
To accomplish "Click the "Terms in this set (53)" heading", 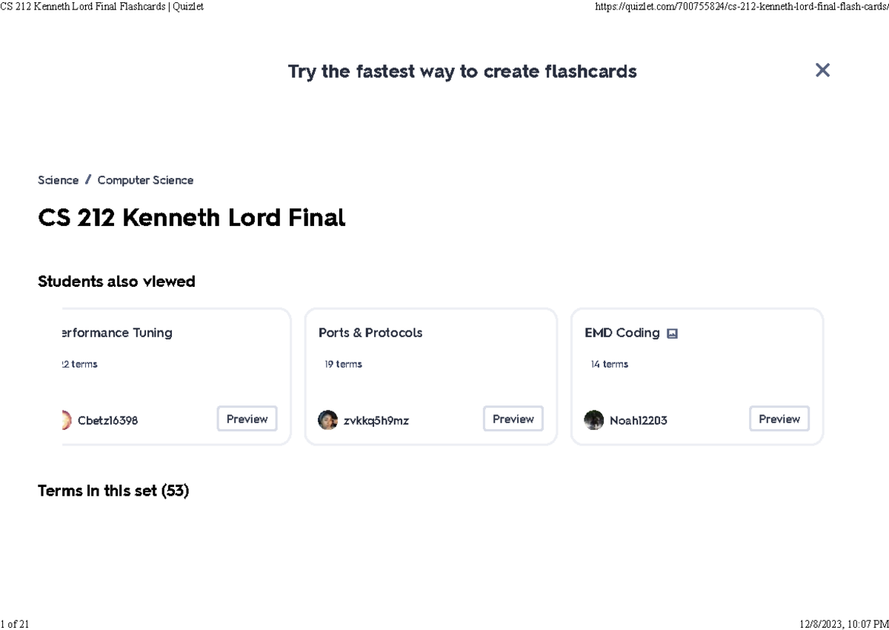I will point(113,491).
